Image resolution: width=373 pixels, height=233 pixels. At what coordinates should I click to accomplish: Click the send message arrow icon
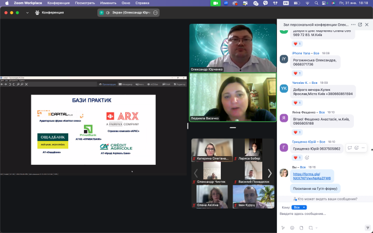[366, 227]
